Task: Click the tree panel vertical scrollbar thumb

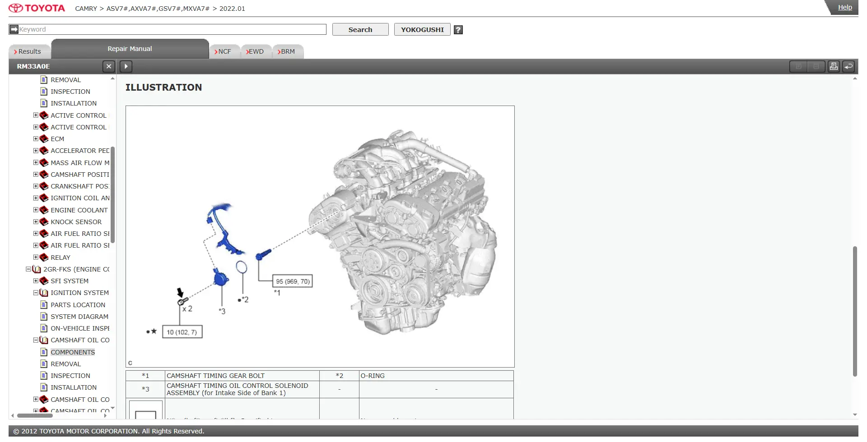Action: click(x=112, y=195)
